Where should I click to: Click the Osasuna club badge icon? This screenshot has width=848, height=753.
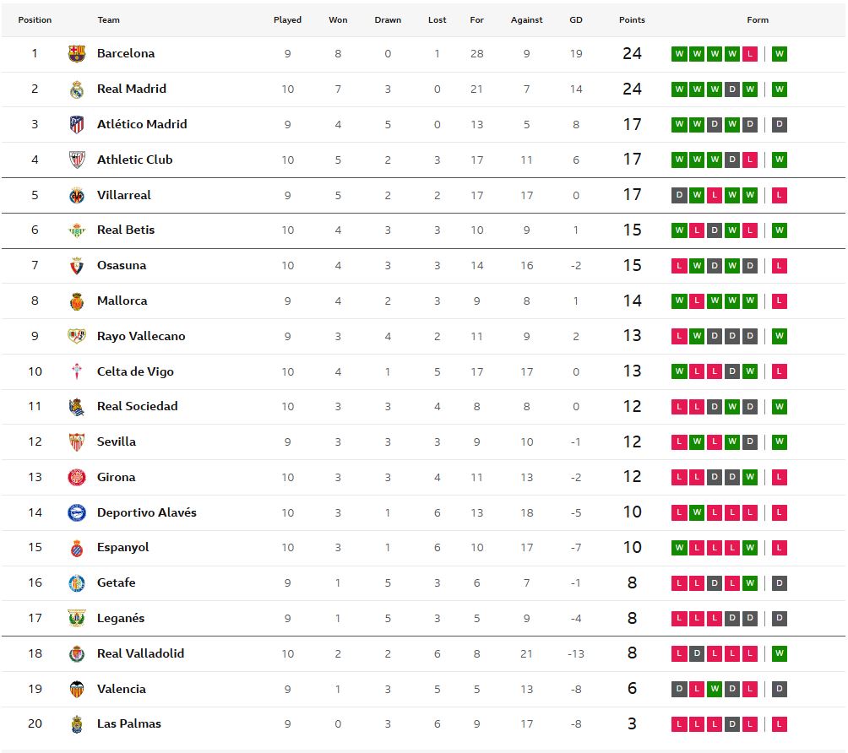pos(77,266)
